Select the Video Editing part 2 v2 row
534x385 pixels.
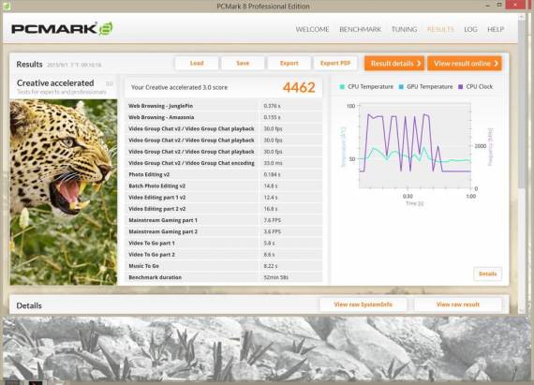(224, 209)
